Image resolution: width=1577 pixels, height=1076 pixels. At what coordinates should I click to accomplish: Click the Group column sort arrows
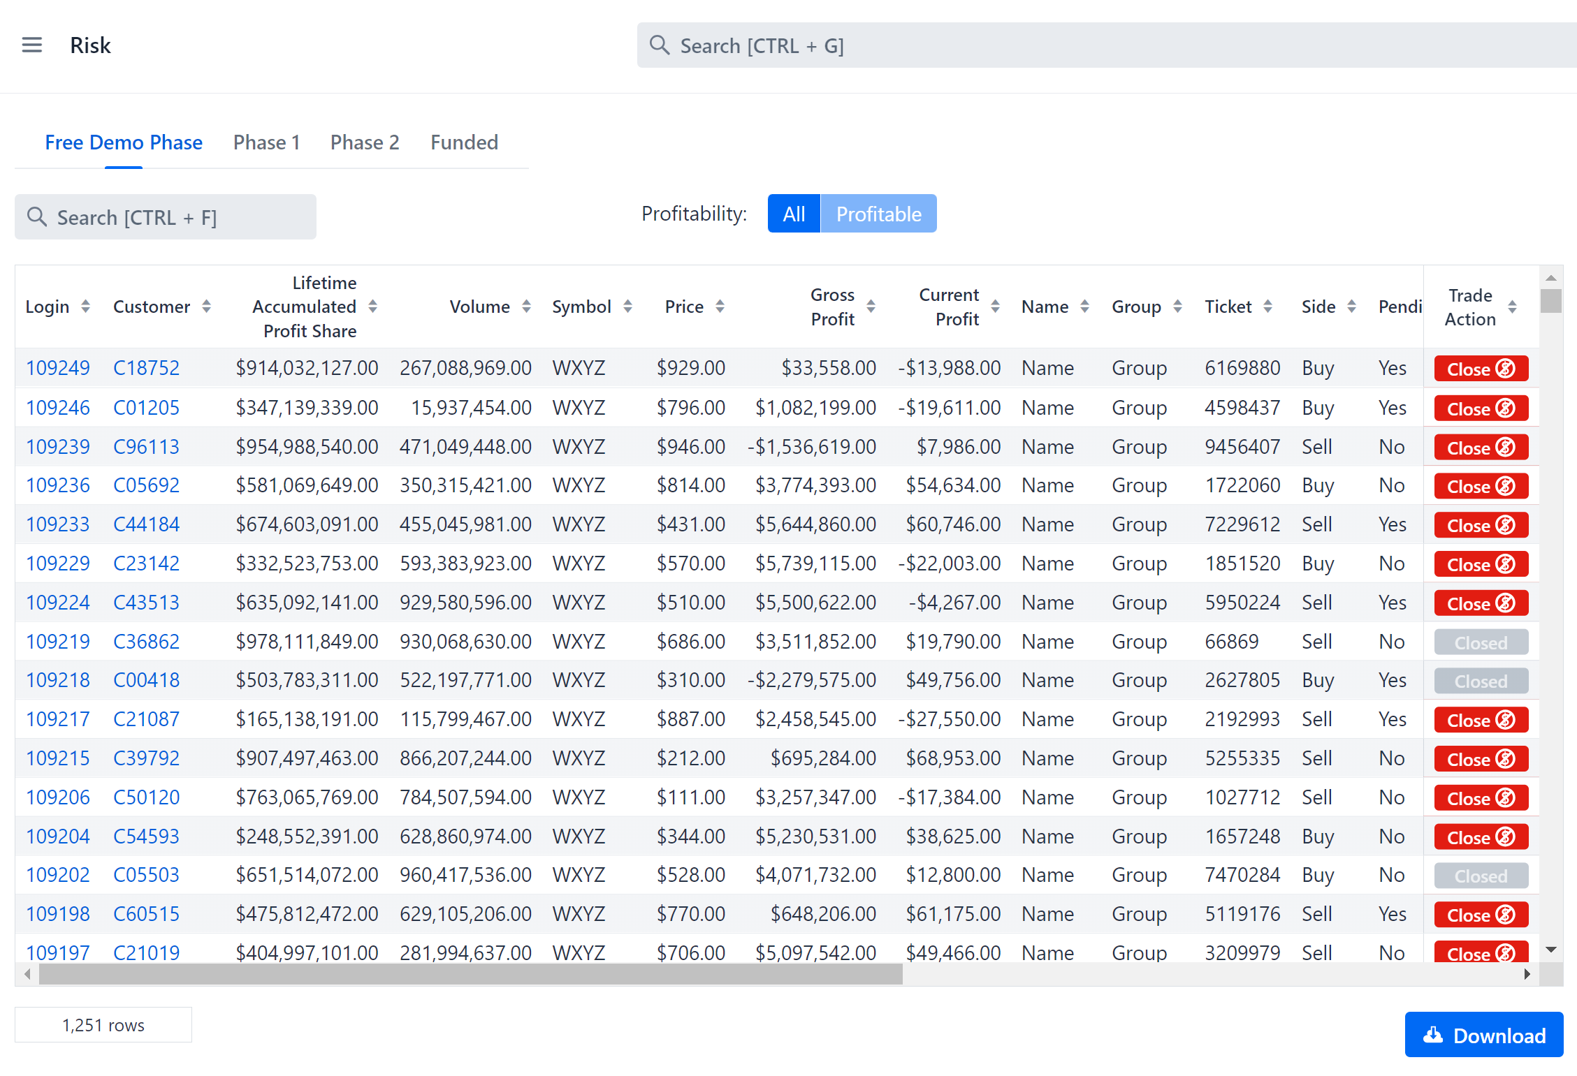click(1177, 307)
